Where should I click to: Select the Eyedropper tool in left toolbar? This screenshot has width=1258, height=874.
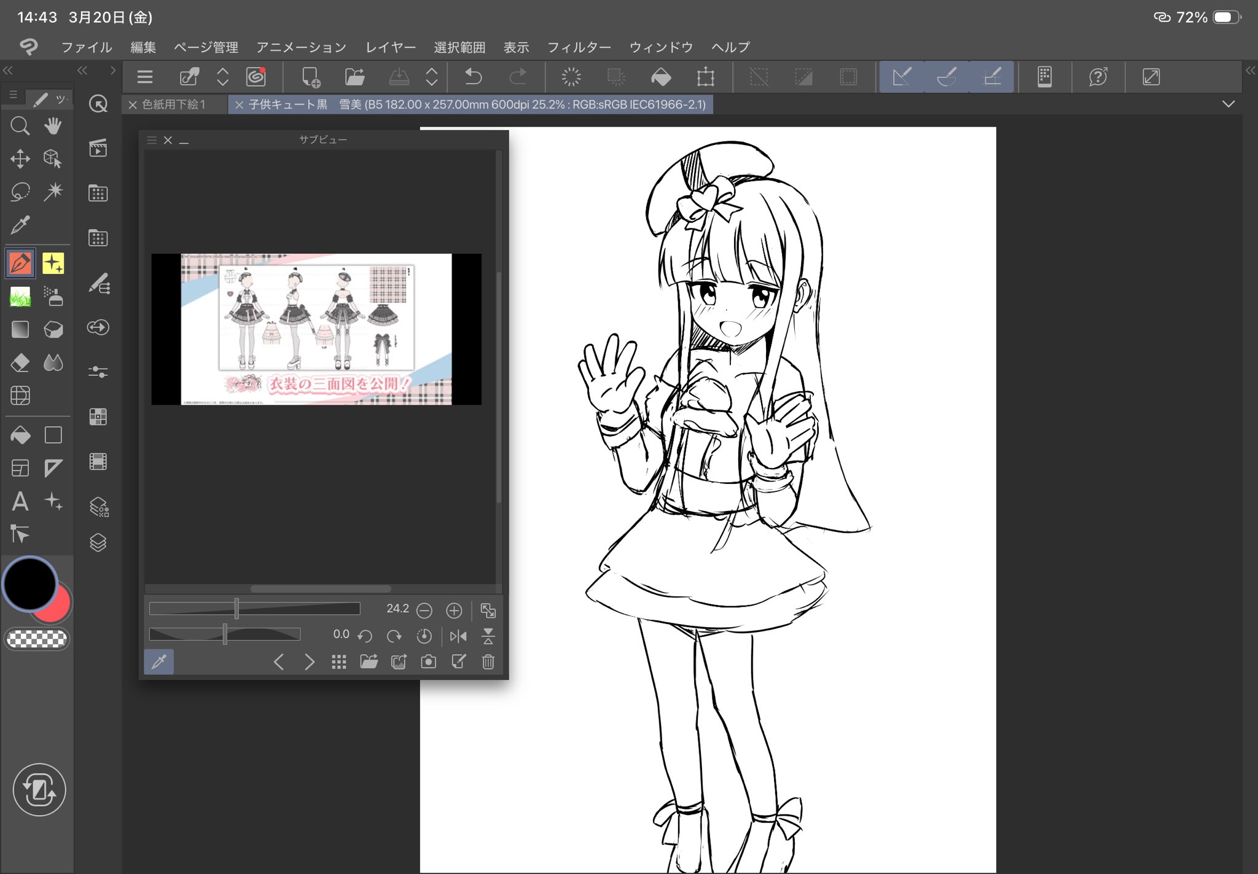(x=20, y=225)
